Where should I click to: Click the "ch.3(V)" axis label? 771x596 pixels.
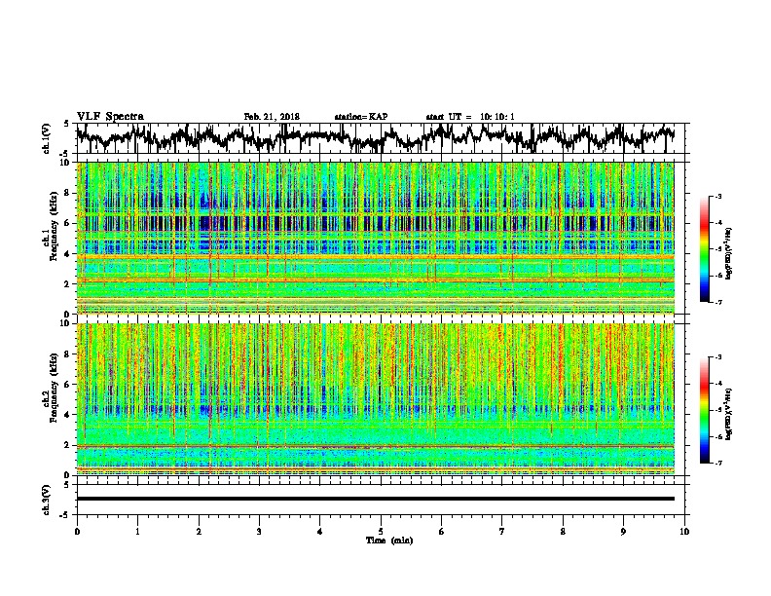pyautogui.click(x=47, y=501)
